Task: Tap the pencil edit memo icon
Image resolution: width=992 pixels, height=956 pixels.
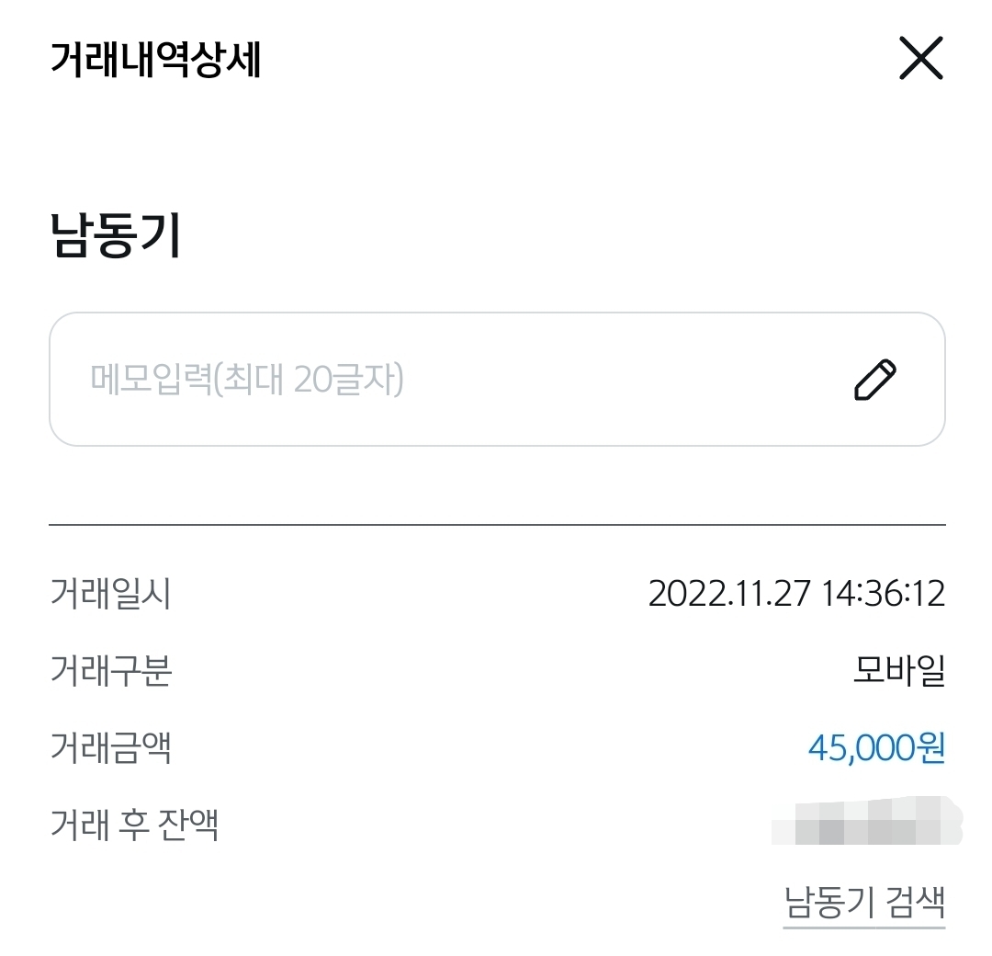Action: [874, 380]
